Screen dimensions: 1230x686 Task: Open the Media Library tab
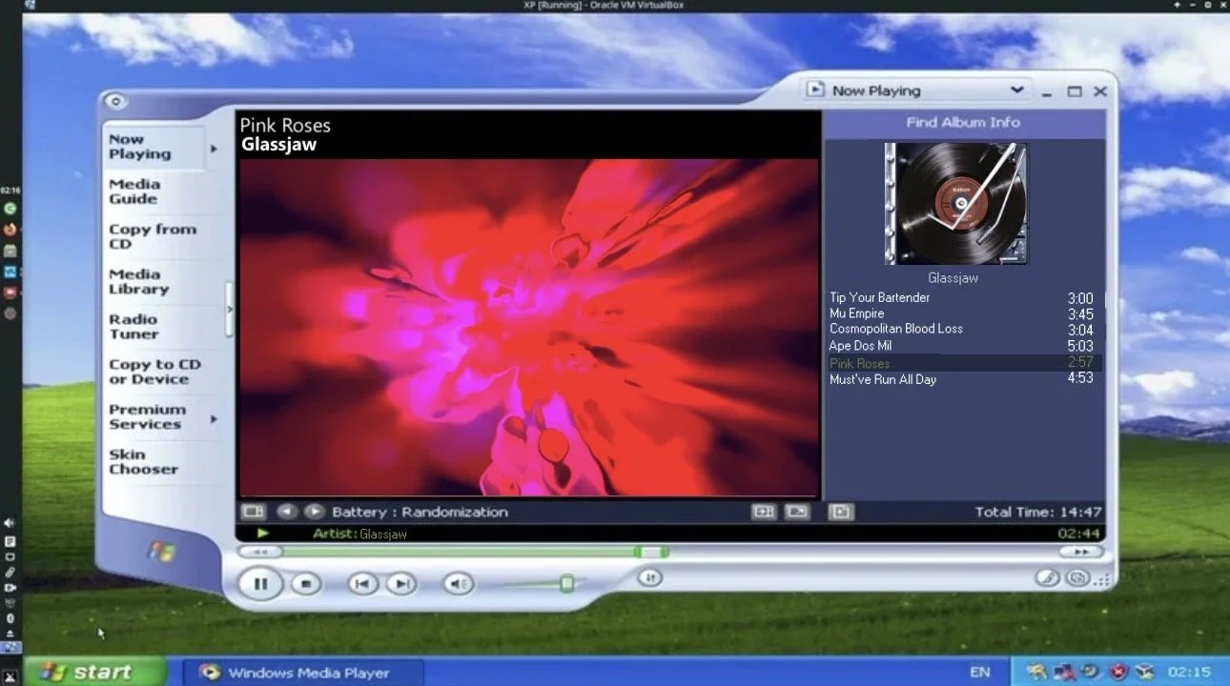coord(138,281)
